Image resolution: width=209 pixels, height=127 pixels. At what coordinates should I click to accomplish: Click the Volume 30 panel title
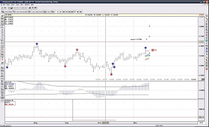coord(9,100)
